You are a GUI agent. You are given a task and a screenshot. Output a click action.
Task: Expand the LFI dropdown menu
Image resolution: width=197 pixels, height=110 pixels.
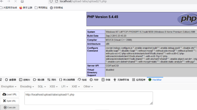[x=64, y=86]
